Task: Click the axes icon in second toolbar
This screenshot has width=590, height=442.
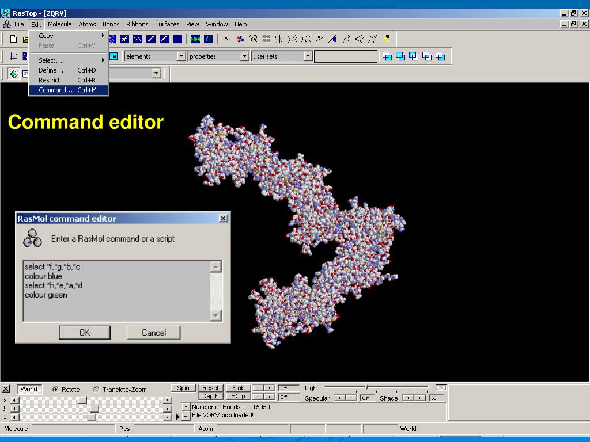Action: (x=14, y=56)
